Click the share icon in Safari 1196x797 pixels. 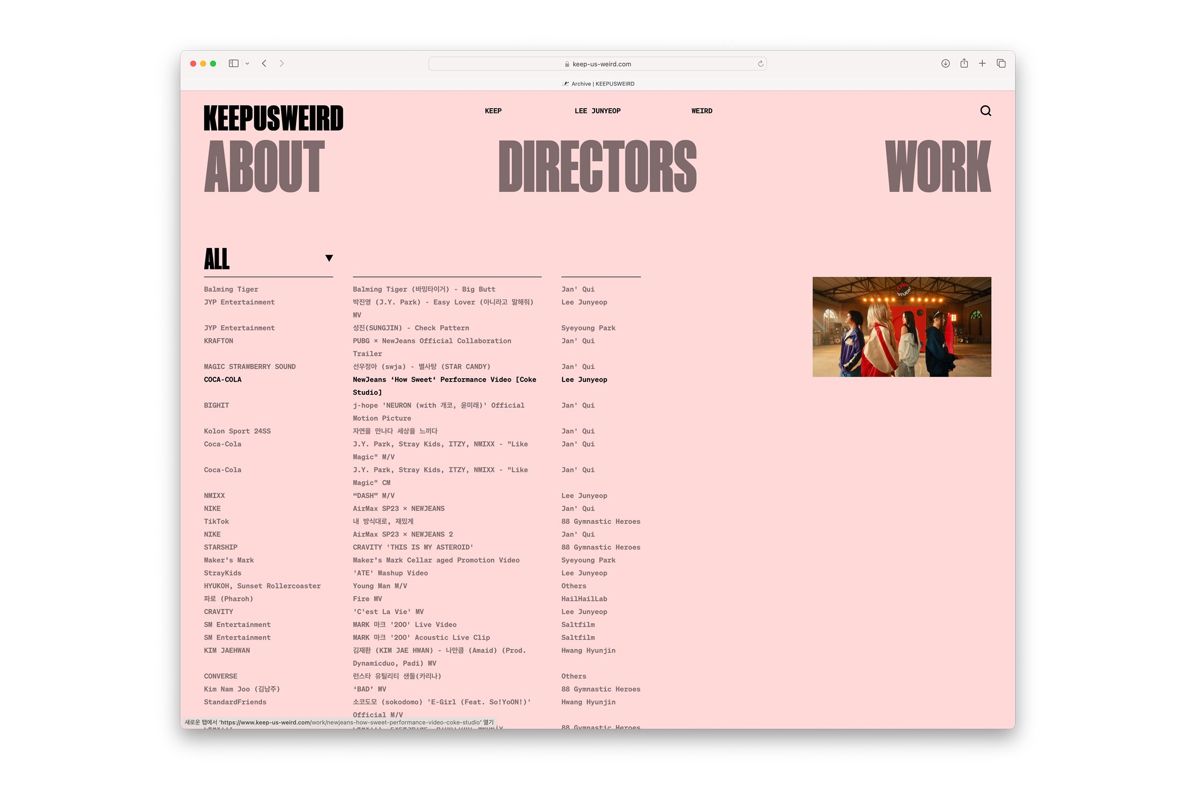click(964, 64)
